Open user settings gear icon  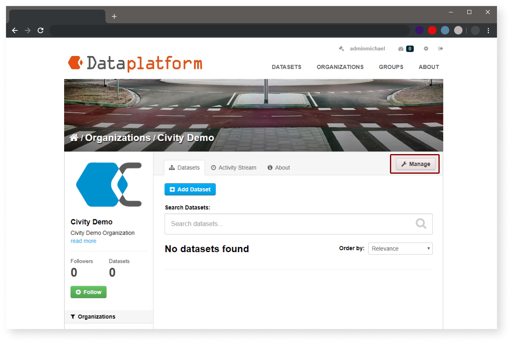[426, 49]
